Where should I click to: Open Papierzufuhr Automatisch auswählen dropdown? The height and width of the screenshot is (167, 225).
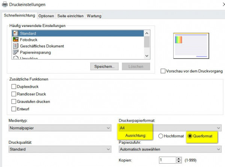(x=170, y=149)
